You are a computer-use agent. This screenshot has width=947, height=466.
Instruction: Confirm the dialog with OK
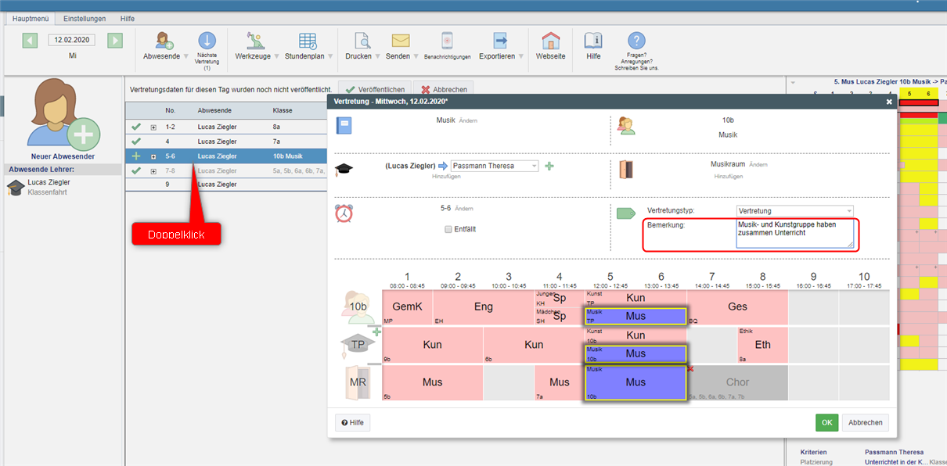(826, 422)
